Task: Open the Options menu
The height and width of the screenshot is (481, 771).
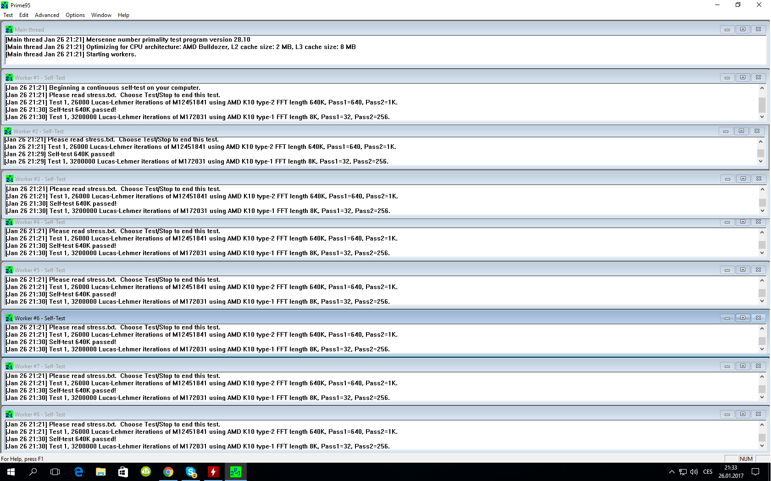Action: 75,15
